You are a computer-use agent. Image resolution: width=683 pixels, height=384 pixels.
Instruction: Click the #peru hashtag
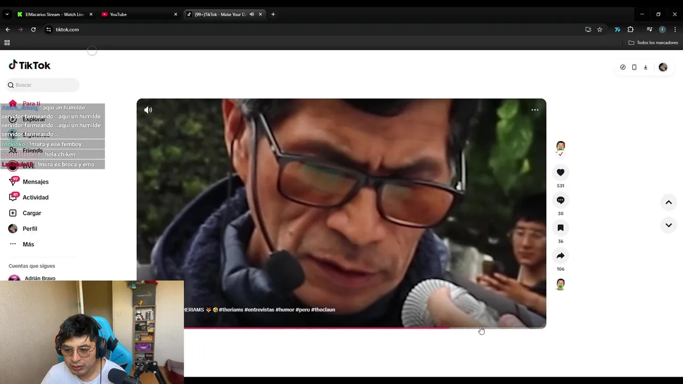[x=303, y=309]
